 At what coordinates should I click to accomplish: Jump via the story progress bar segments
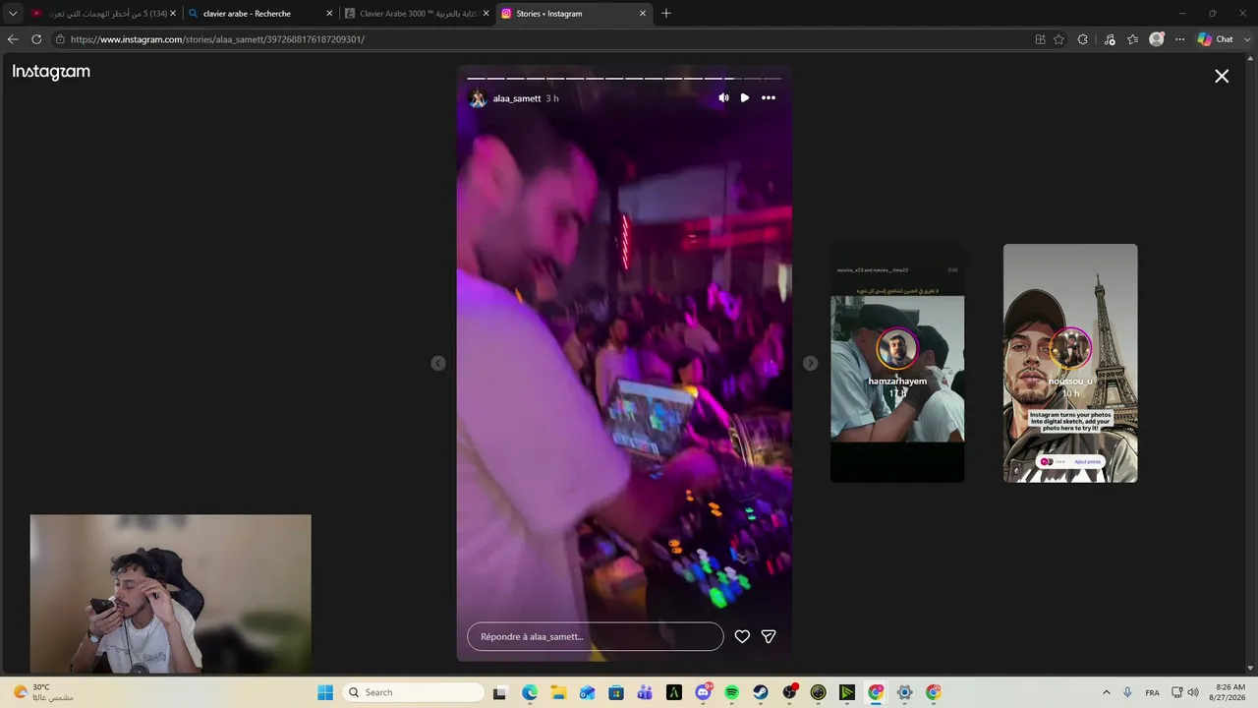point(624,78)
